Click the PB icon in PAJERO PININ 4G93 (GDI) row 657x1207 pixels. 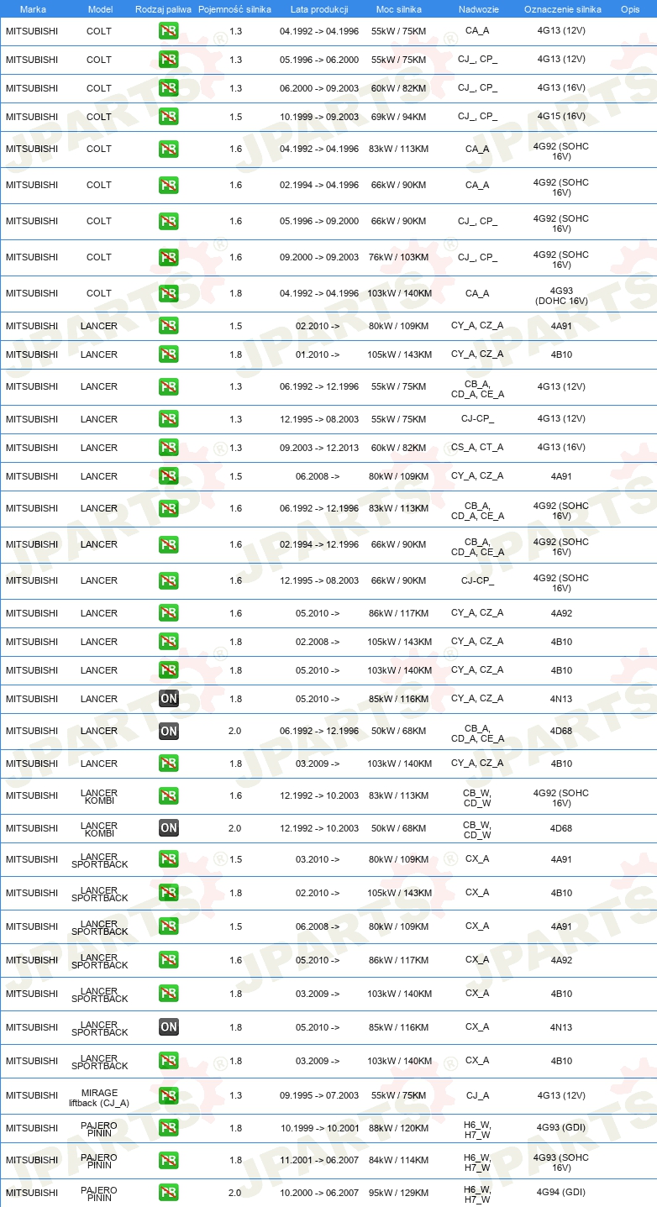click(169, 1128)
